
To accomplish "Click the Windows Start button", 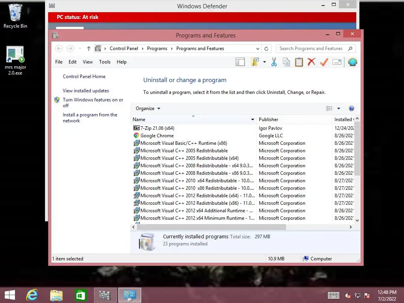I will pyautogui.click(x=10, y=295).
